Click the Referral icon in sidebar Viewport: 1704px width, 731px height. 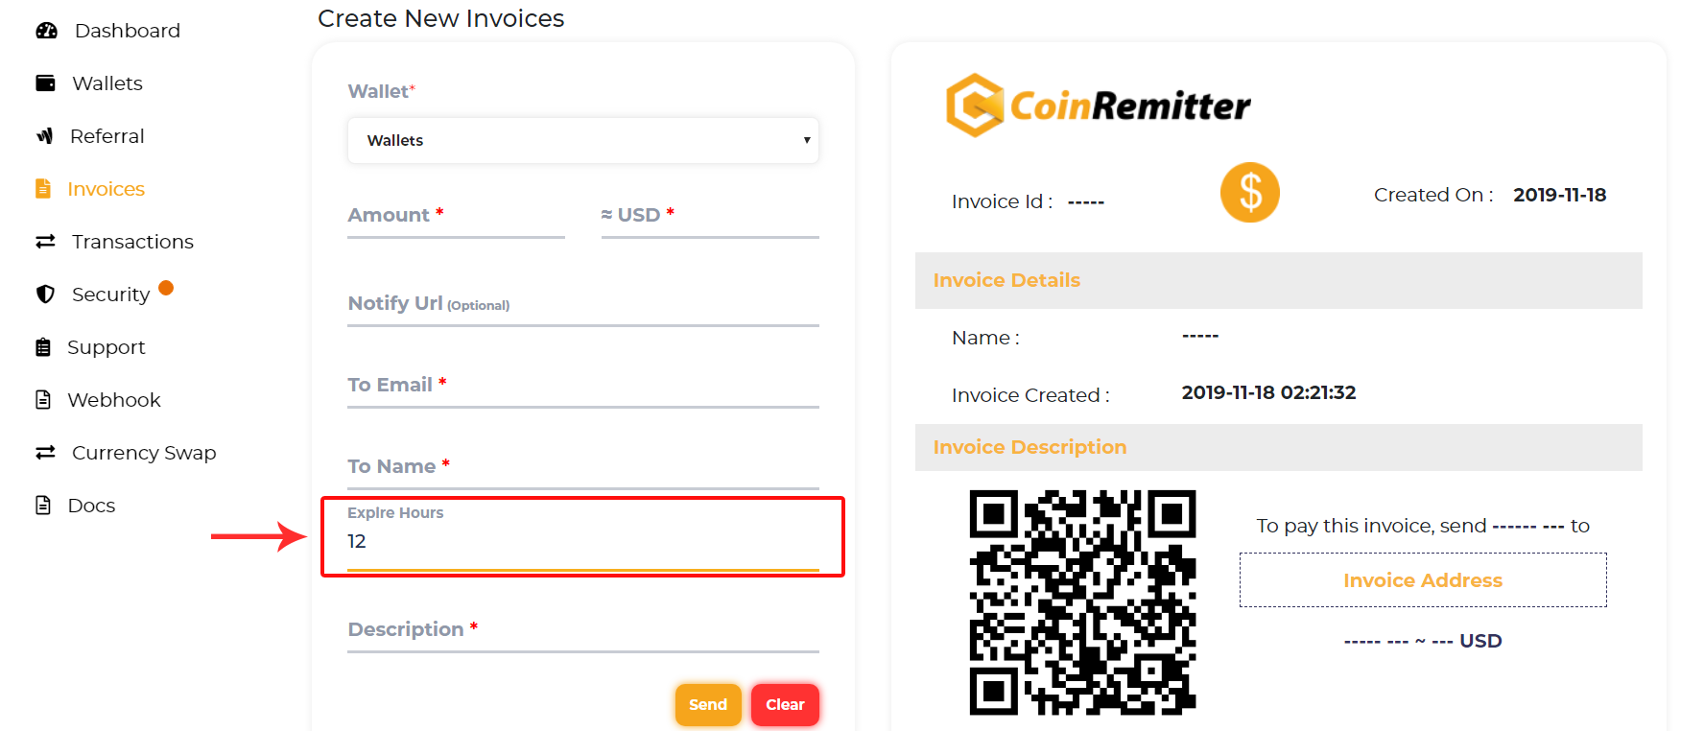[44, 136]
